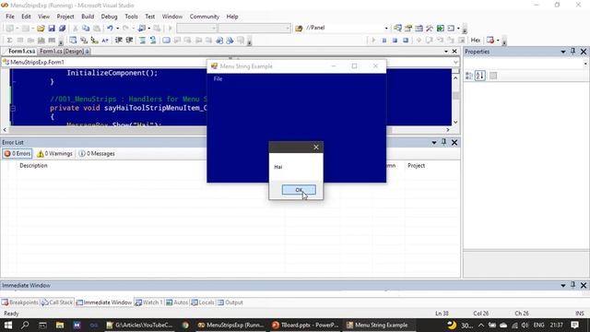Toggle the 0 Warnings filter
This screenshot has height=332, width=590.
click(x=54, y=154)
